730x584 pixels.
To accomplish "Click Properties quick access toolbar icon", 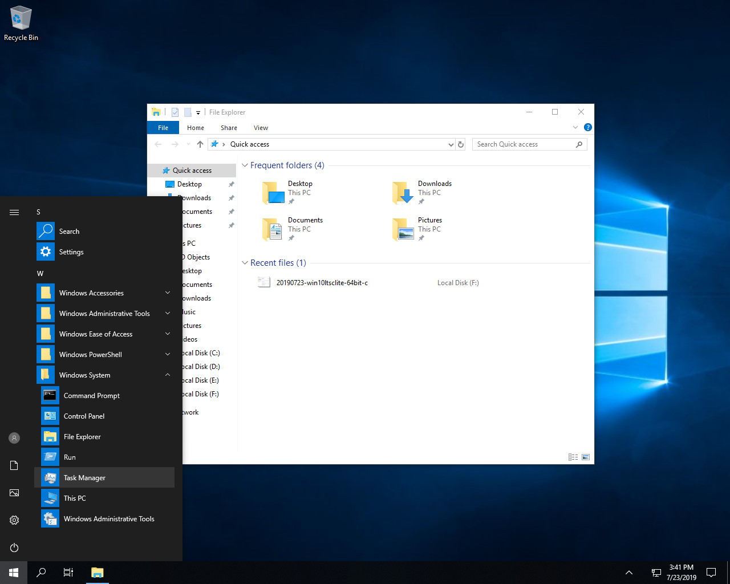I will [x=175, y=112].
